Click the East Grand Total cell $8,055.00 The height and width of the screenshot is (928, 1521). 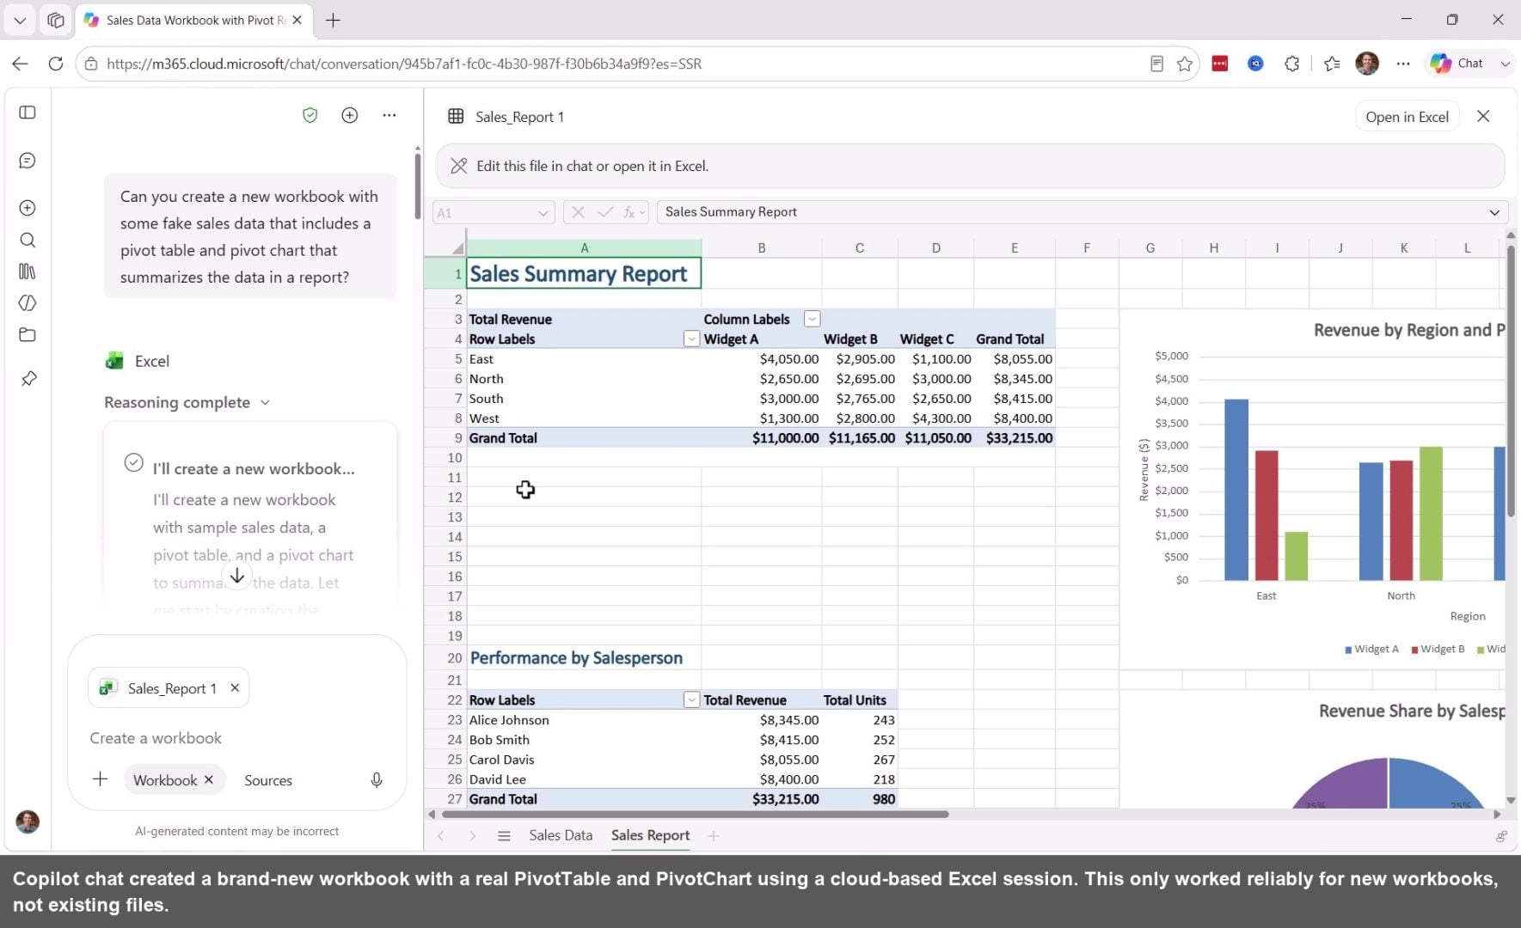[1015, 359]
